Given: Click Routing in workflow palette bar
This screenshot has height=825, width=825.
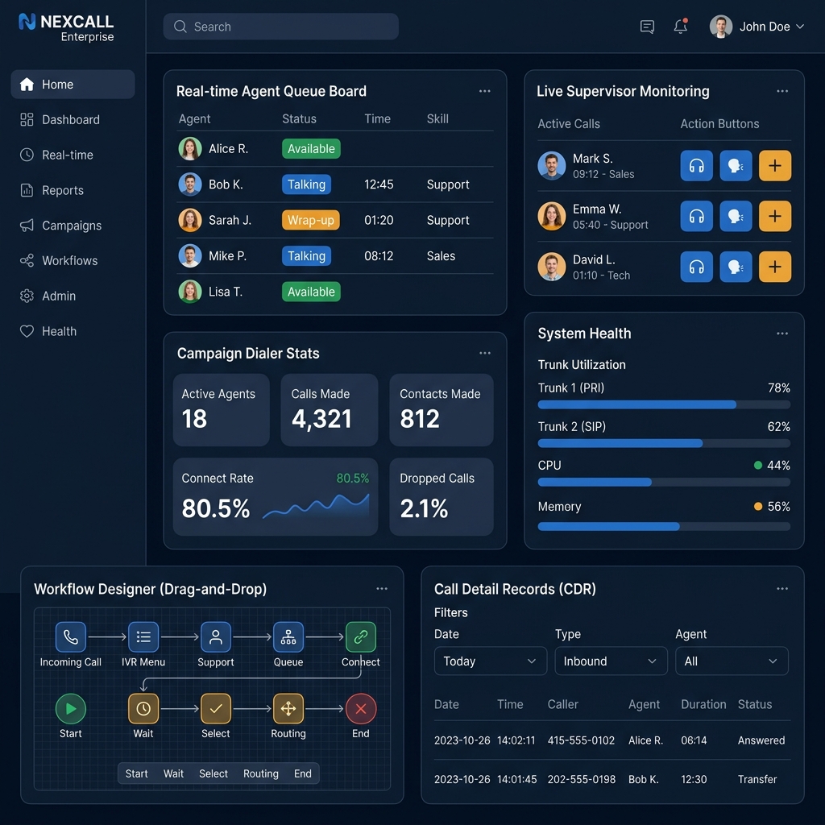Looking at the screenshot, I should point(260,773).
